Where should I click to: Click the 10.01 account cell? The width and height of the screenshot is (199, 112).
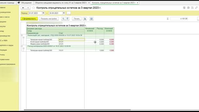[72, 50]
